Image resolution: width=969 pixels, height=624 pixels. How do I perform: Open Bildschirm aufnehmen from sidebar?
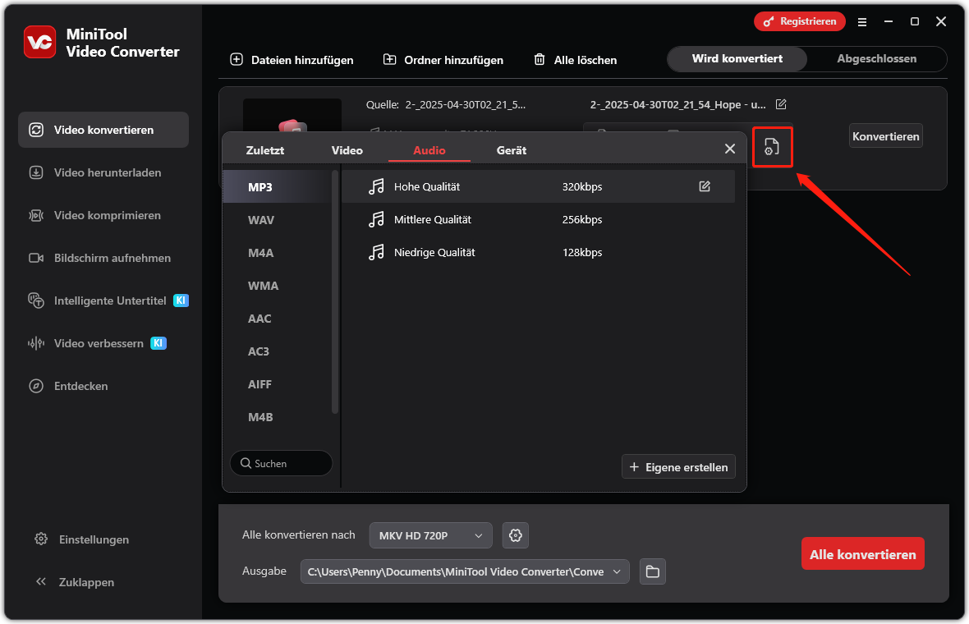click(x=103, y=258)
